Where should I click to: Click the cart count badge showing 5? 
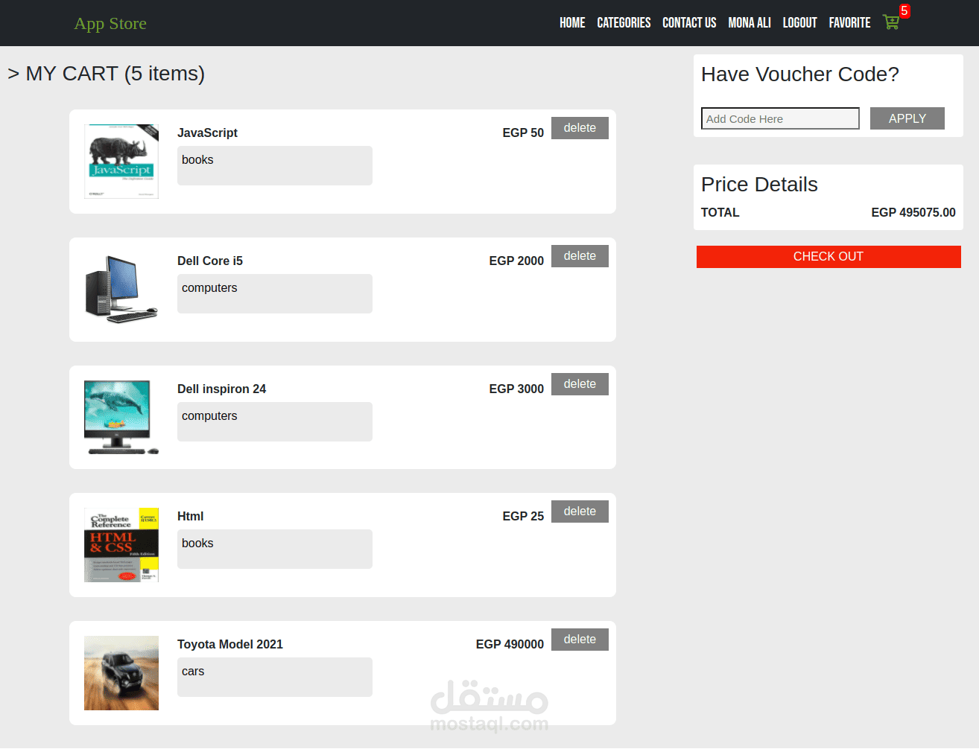point(904,11)
